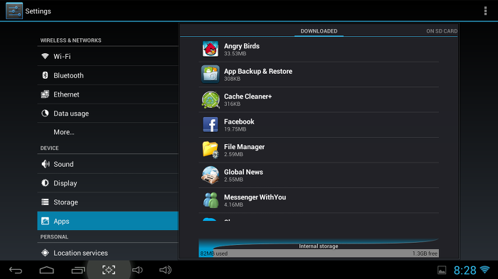Click the 82MB used label
Image resolution: width=498 pixels, height=279 pixels.
pyautogui.click(x=213, y=253)
